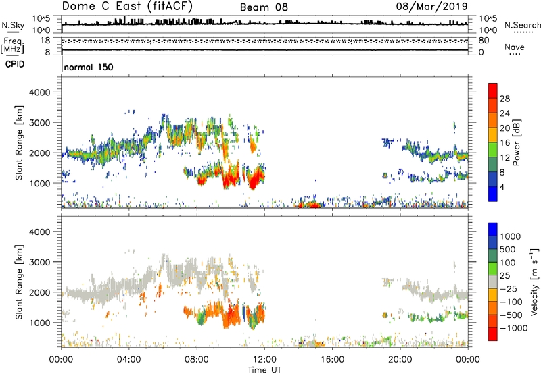Pick the bright blue top segment of Velocity colorbar
The image size is (541, 374).
(x=493, y=230)
